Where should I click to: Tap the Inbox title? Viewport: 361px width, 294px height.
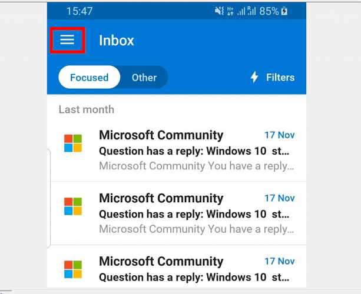click(117, 41)
